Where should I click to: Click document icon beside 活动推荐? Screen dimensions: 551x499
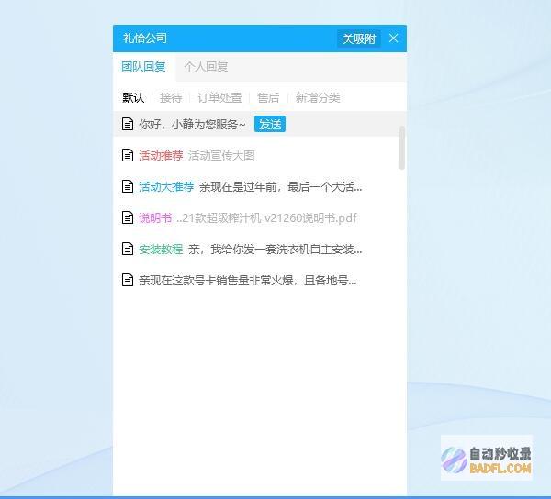pyautogui.click(x=128, y=155)
